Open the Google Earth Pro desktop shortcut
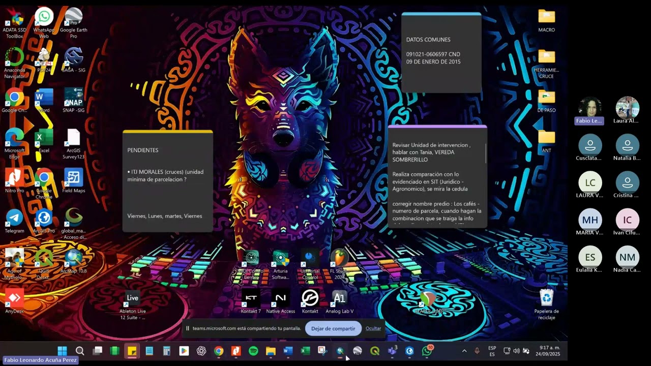The width and height of the screenshot is (651, 366). (x=74, y=23)
